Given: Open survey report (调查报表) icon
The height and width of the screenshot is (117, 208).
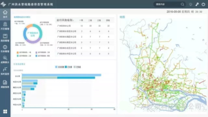Looking at the screenshot, I should pos(5,84).
